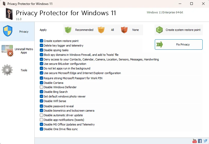Click the keyhole app logo in header
Viewport: 209px width, 144px height.
[x=9, y=14]
